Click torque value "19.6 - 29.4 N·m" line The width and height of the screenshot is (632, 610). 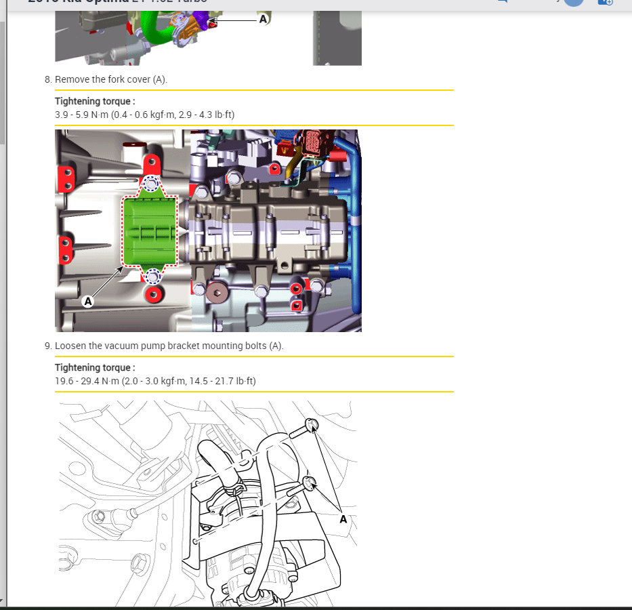(x=155, y=381)
